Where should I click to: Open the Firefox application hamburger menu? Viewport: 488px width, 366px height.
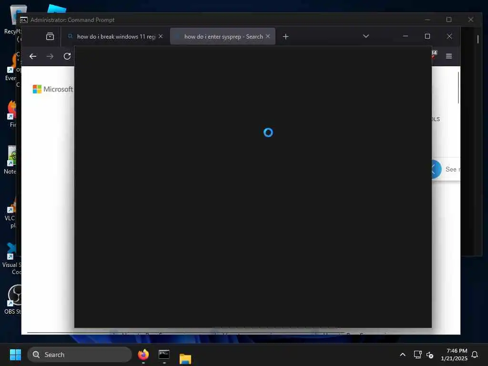[x=449, y=56]
